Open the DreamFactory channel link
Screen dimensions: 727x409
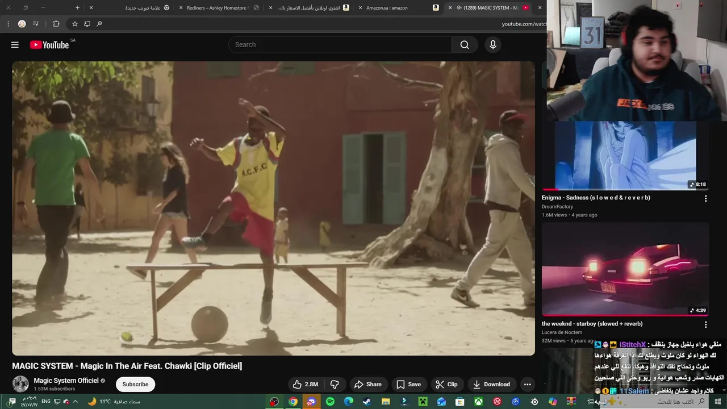[x=557, y=207]
